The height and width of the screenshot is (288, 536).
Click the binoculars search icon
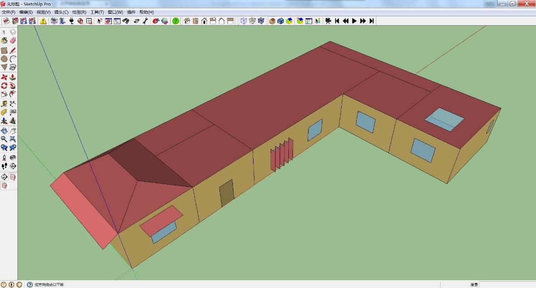point(126,21)
